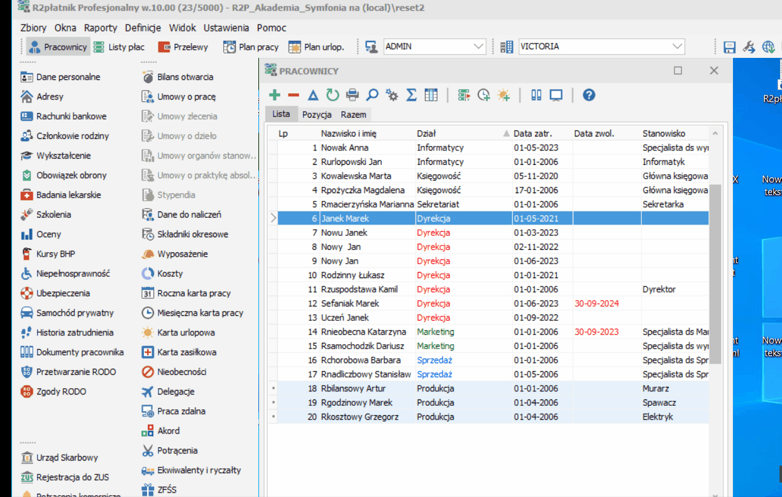This screenshot has width=782, height=497.
Task: Click the sun with plus icon
Action: point(504,95)
